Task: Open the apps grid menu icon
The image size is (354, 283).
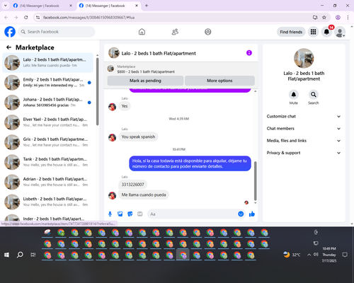Action: pos(313,32)
